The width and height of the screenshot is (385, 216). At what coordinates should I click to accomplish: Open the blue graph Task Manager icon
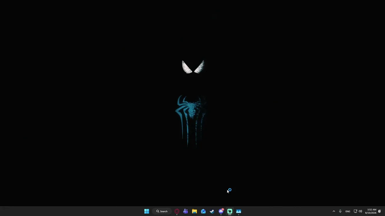pyautogui.click(x=239, y=211)
